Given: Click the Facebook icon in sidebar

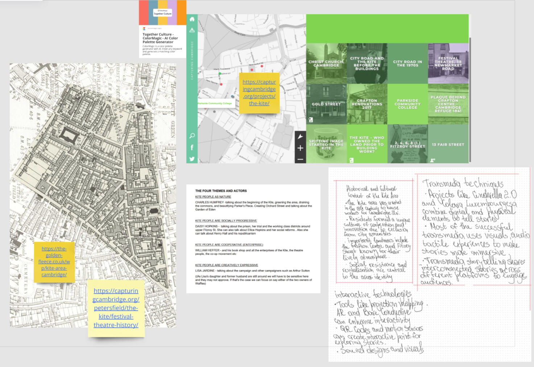Looking at the screenshot, I should [192, 147].
